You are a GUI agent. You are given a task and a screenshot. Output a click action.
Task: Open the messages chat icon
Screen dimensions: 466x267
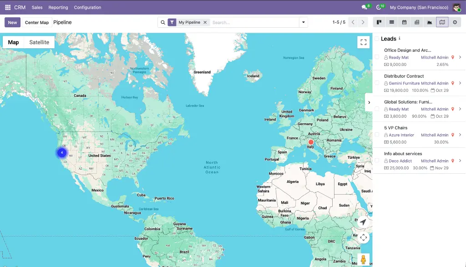364,7
